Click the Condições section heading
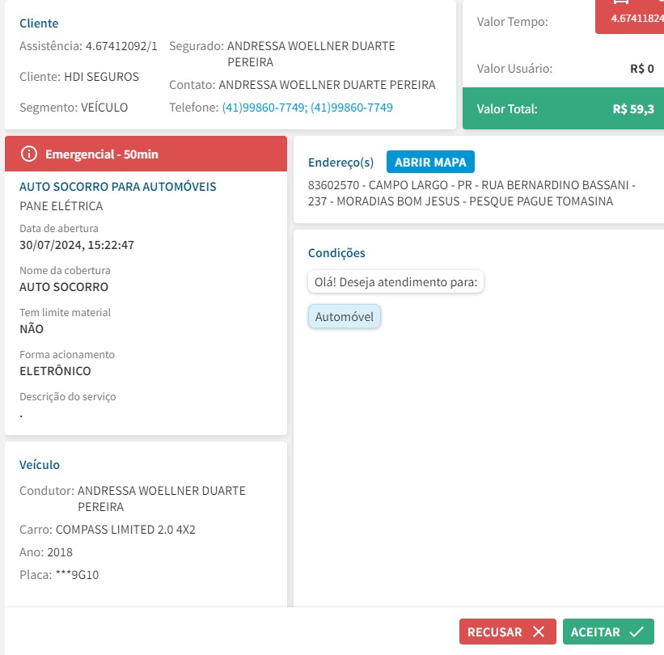Screen dimensions: 664x655 point(336,253)
